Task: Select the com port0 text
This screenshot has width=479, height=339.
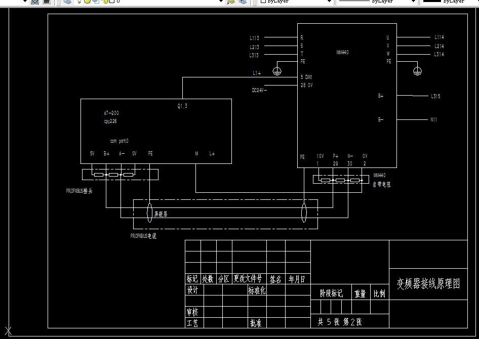Action: [x=119, y=141]
